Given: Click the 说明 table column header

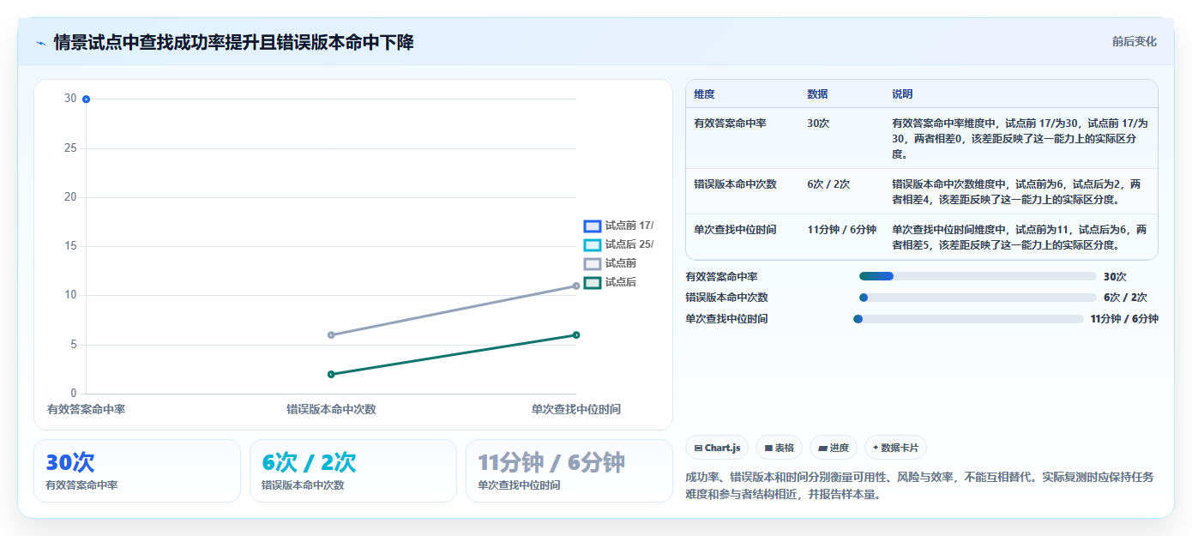Looking at the screenshot, I should pos(903,94).
